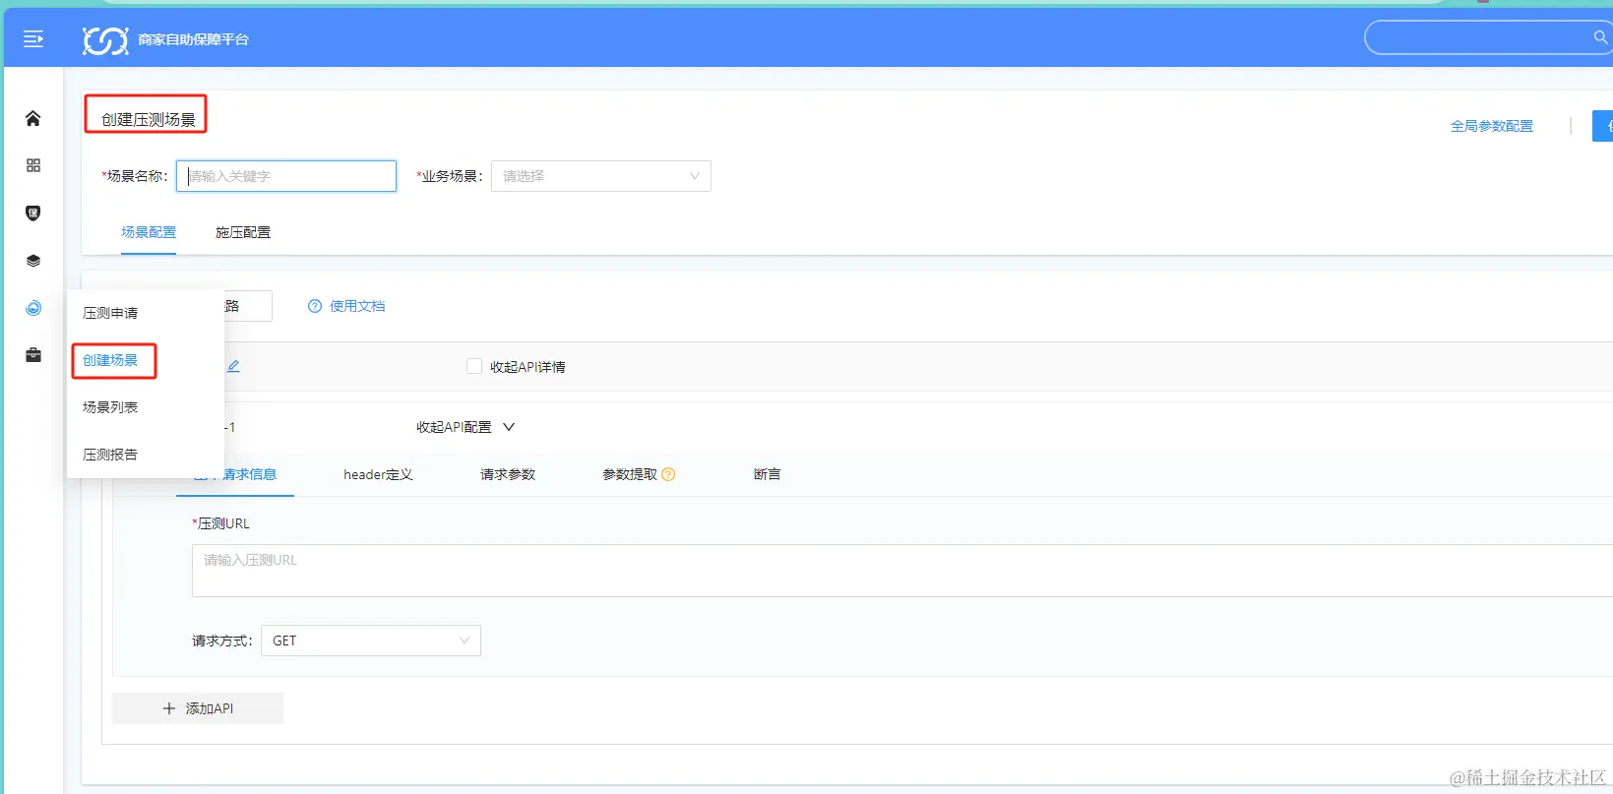
Task: Open the 使用文档 link
Action: tap(357, 306)
